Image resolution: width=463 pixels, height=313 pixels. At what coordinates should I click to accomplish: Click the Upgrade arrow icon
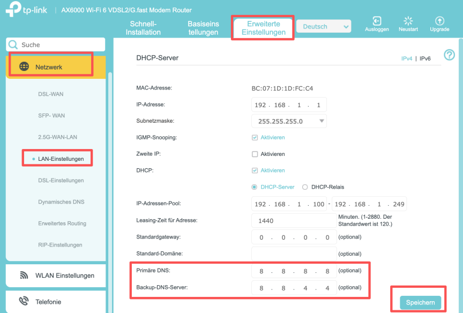click(x=439, y=21)
